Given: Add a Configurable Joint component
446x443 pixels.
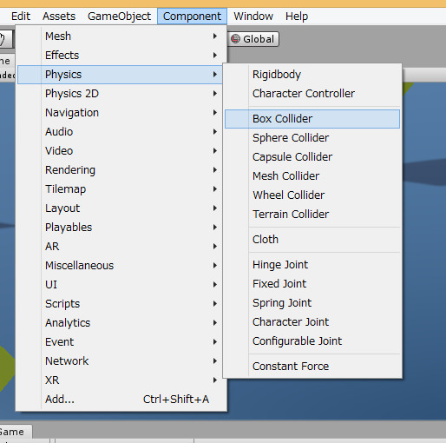Looking at the screenshot, I should click(x=312, y=341).
